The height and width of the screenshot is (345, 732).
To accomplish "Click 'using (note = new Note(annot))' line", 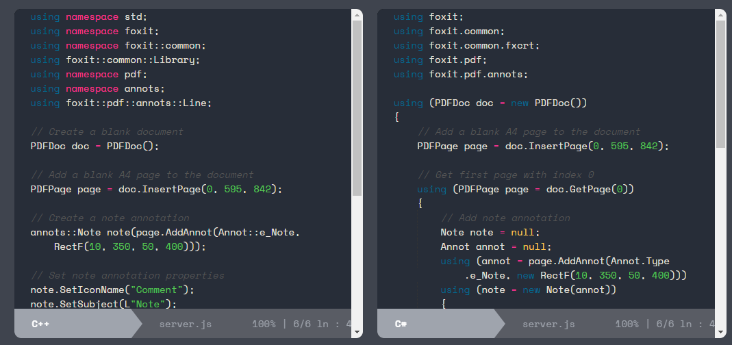I will tap(529, 290).
